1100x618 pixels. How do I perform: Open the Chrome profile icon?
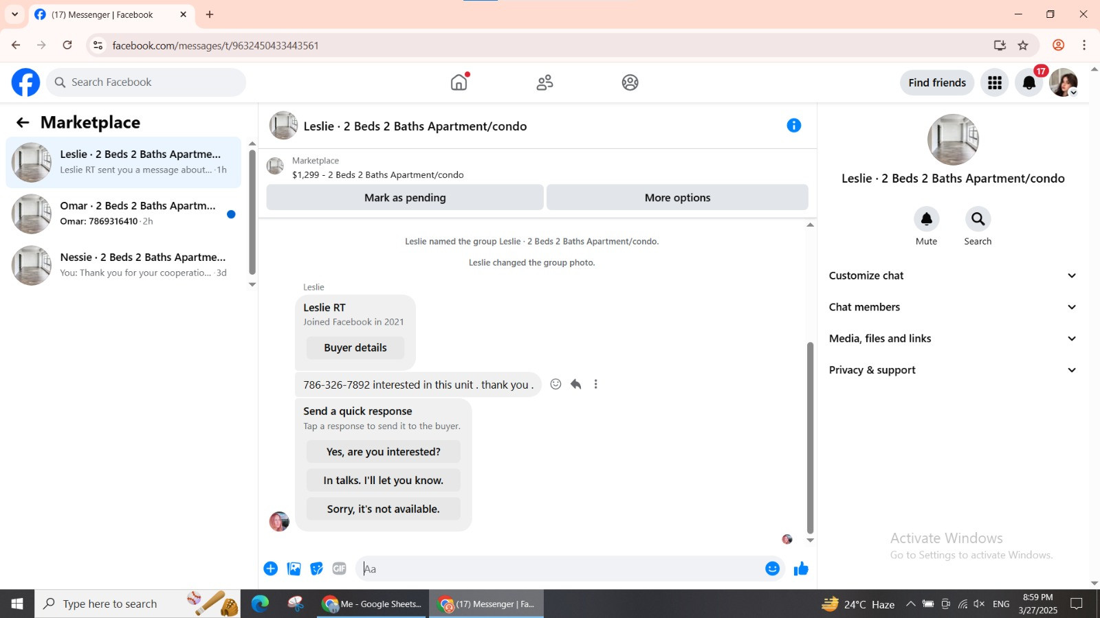pyautogui.click(x=1059, y=45)
